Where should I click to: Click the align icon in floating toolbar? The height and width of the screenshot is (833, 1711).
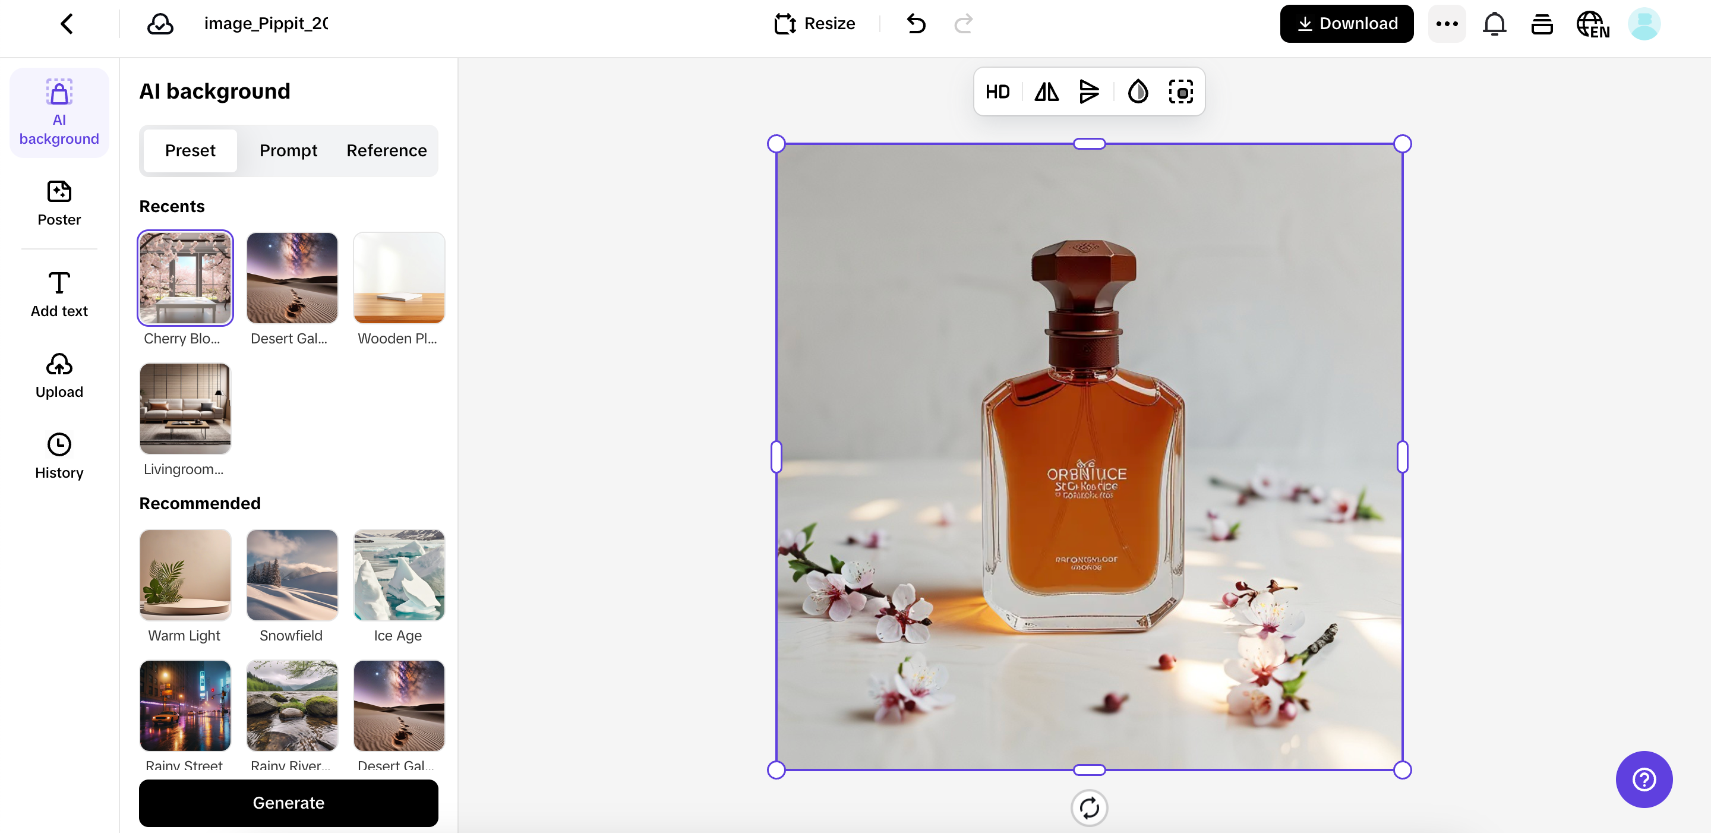(x=1088, y=91)
